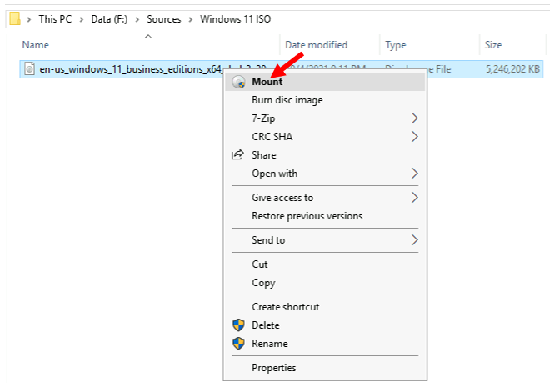Open the CRC SHA menu entry
This screenshot has height=383, width=554.
(x=325, y=137)
